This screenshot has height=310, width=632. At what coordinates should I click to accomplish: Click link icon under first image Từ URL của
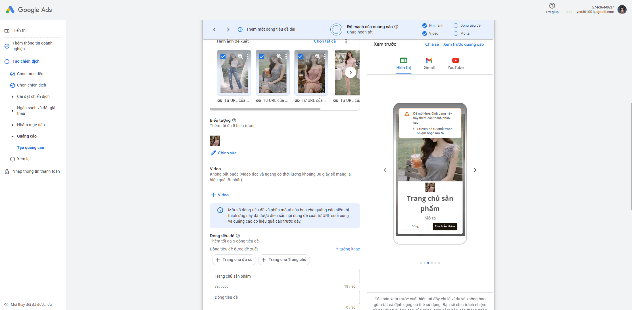click(x=220, y=101)
